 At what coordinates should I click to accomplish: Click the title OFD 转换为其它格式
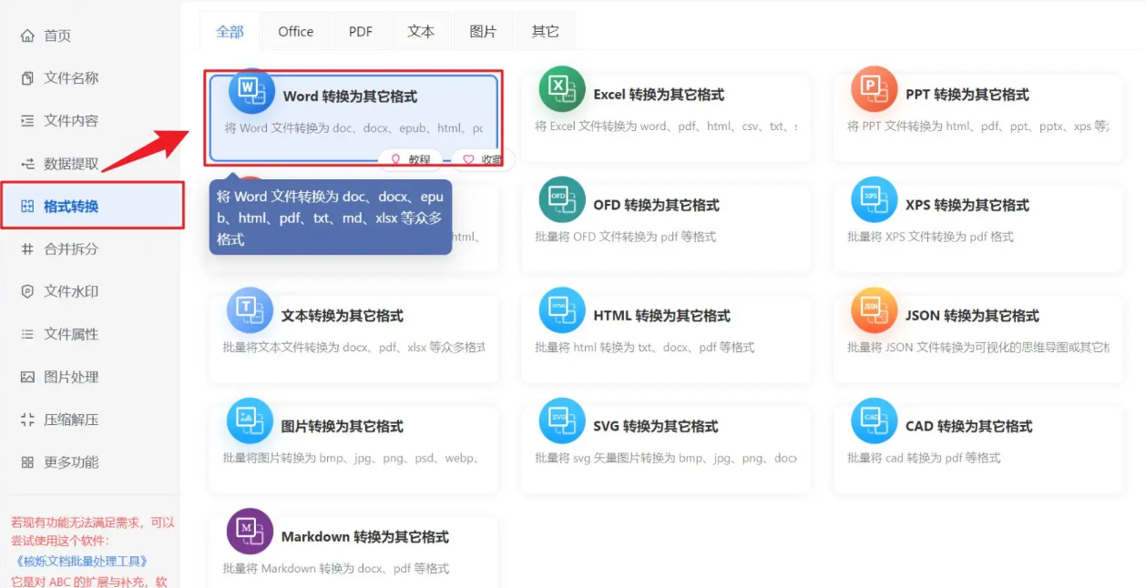pos(656,205)
